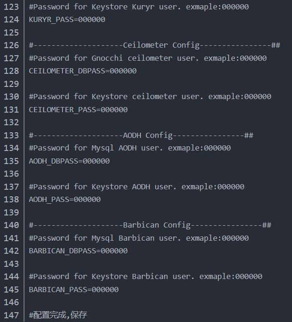Click the AODH Config section header
This screenshot has height=322, width=292.
141,136
